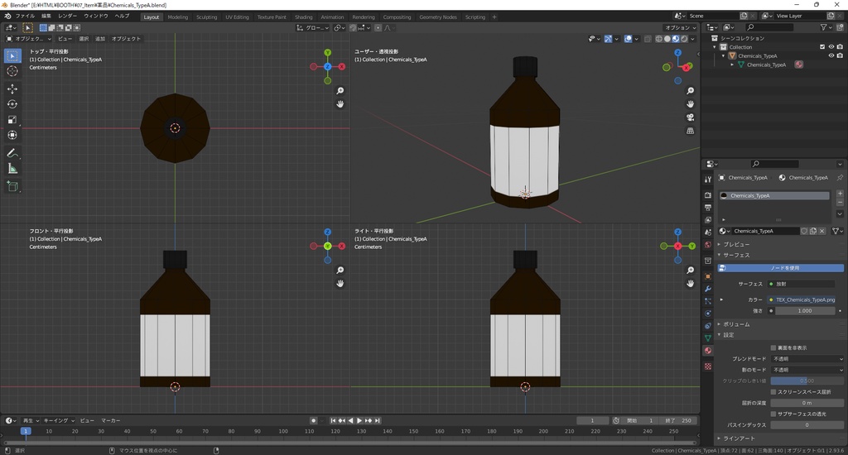Pick the Measure tool
This screenshot has width=848, height=455.
[x=12, y=169]
